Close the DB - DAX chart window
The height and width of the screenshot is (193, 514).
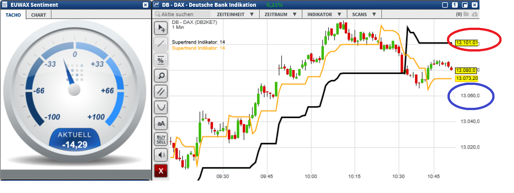click(475, 5)
